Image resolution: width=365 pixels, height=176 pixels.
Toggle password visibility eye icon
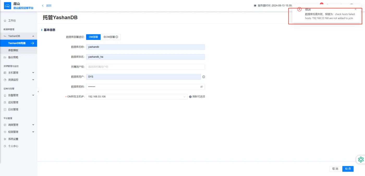[x=202, y=87]
